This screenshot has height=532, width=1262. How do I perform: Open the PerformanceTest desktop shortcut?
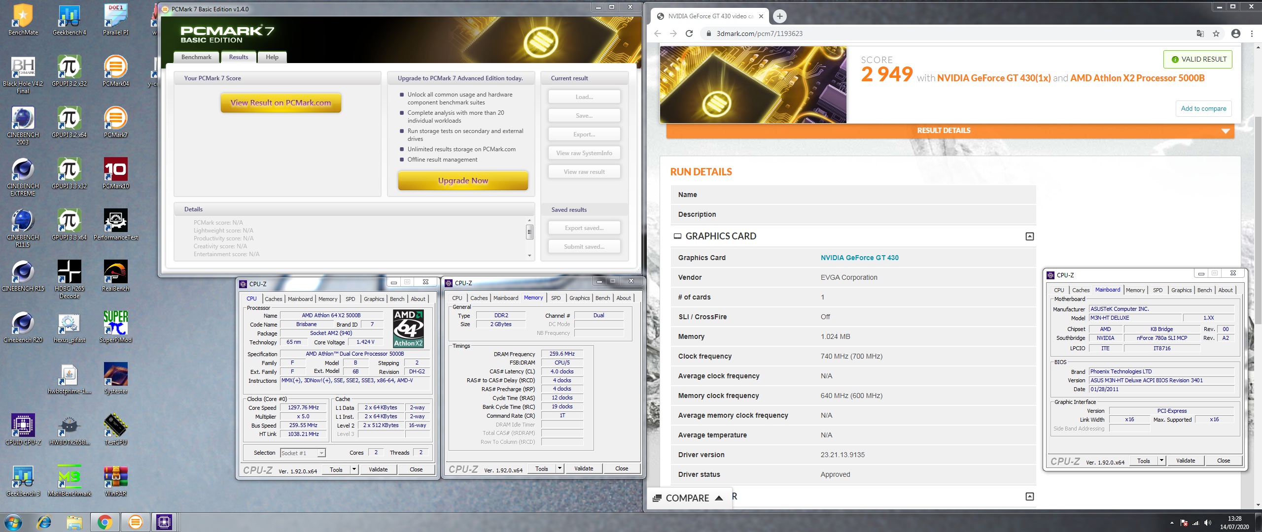pos(116,225)
